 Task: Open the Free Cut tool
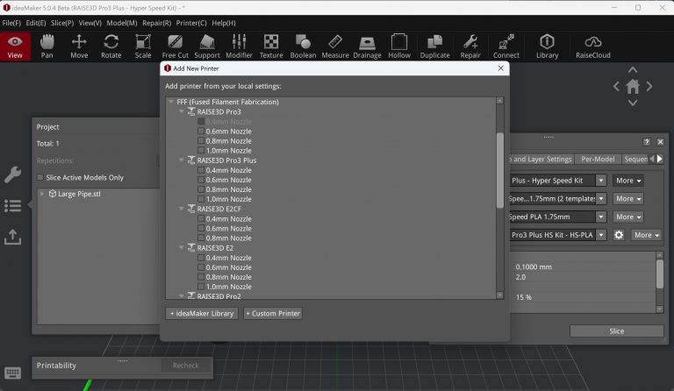(x=175, y=46)
